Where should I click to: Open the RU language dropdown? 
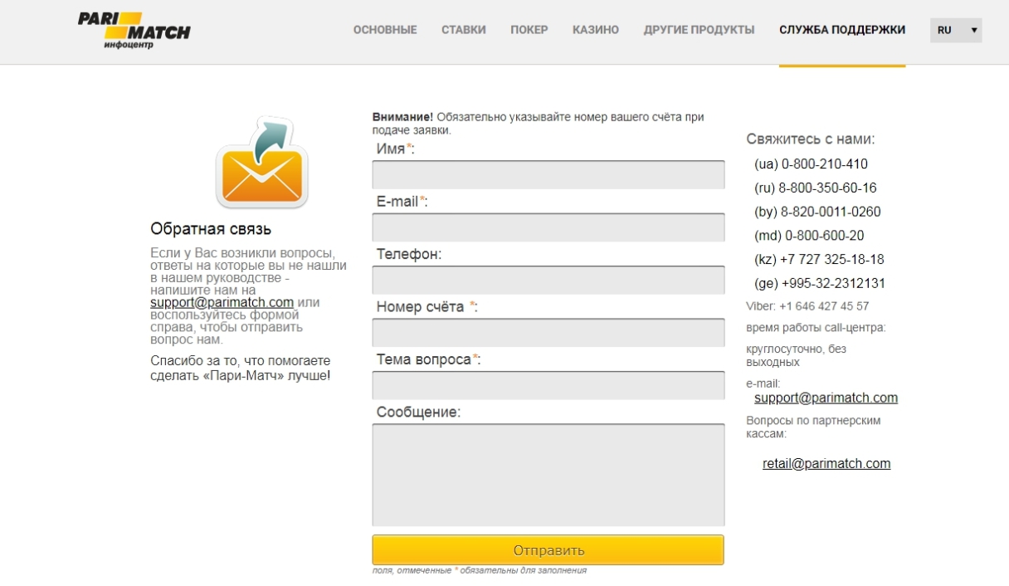pos(955,30)
